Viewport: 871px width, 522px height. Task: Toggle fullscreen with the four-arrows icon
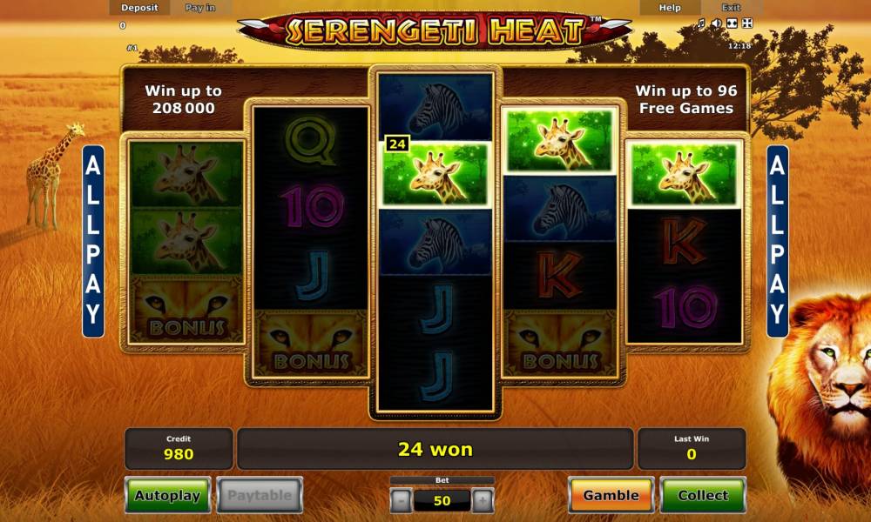(x=747, y=23)
